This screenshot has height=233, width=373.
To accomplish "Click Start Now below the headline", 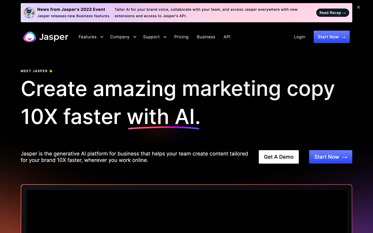I will 331,157.
